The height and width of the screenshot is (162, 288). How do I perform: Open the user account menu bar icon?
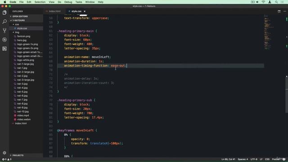[270, 2]
